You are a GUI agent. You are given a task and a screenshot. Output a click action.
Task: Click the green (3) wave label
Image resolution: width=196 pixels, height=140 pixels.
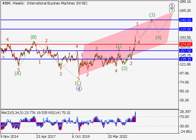152,15
